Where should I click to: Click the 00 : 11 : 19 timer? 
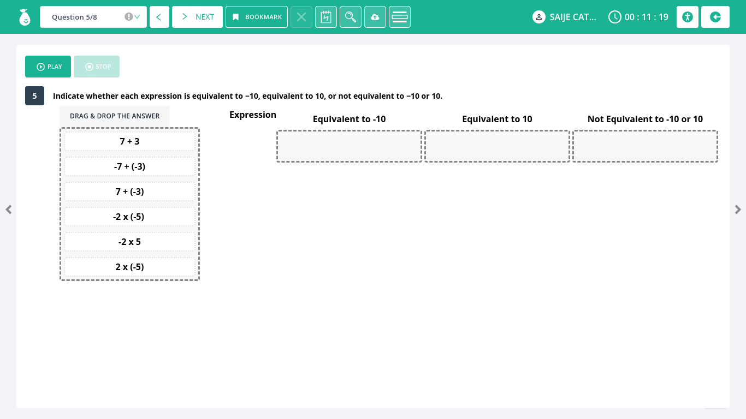point(647,17)
